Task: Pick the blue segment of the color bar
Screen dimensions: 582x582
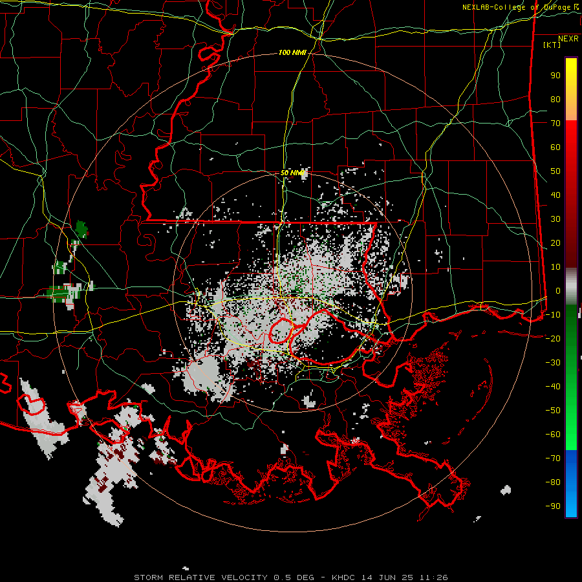Action: click(571, 484)
